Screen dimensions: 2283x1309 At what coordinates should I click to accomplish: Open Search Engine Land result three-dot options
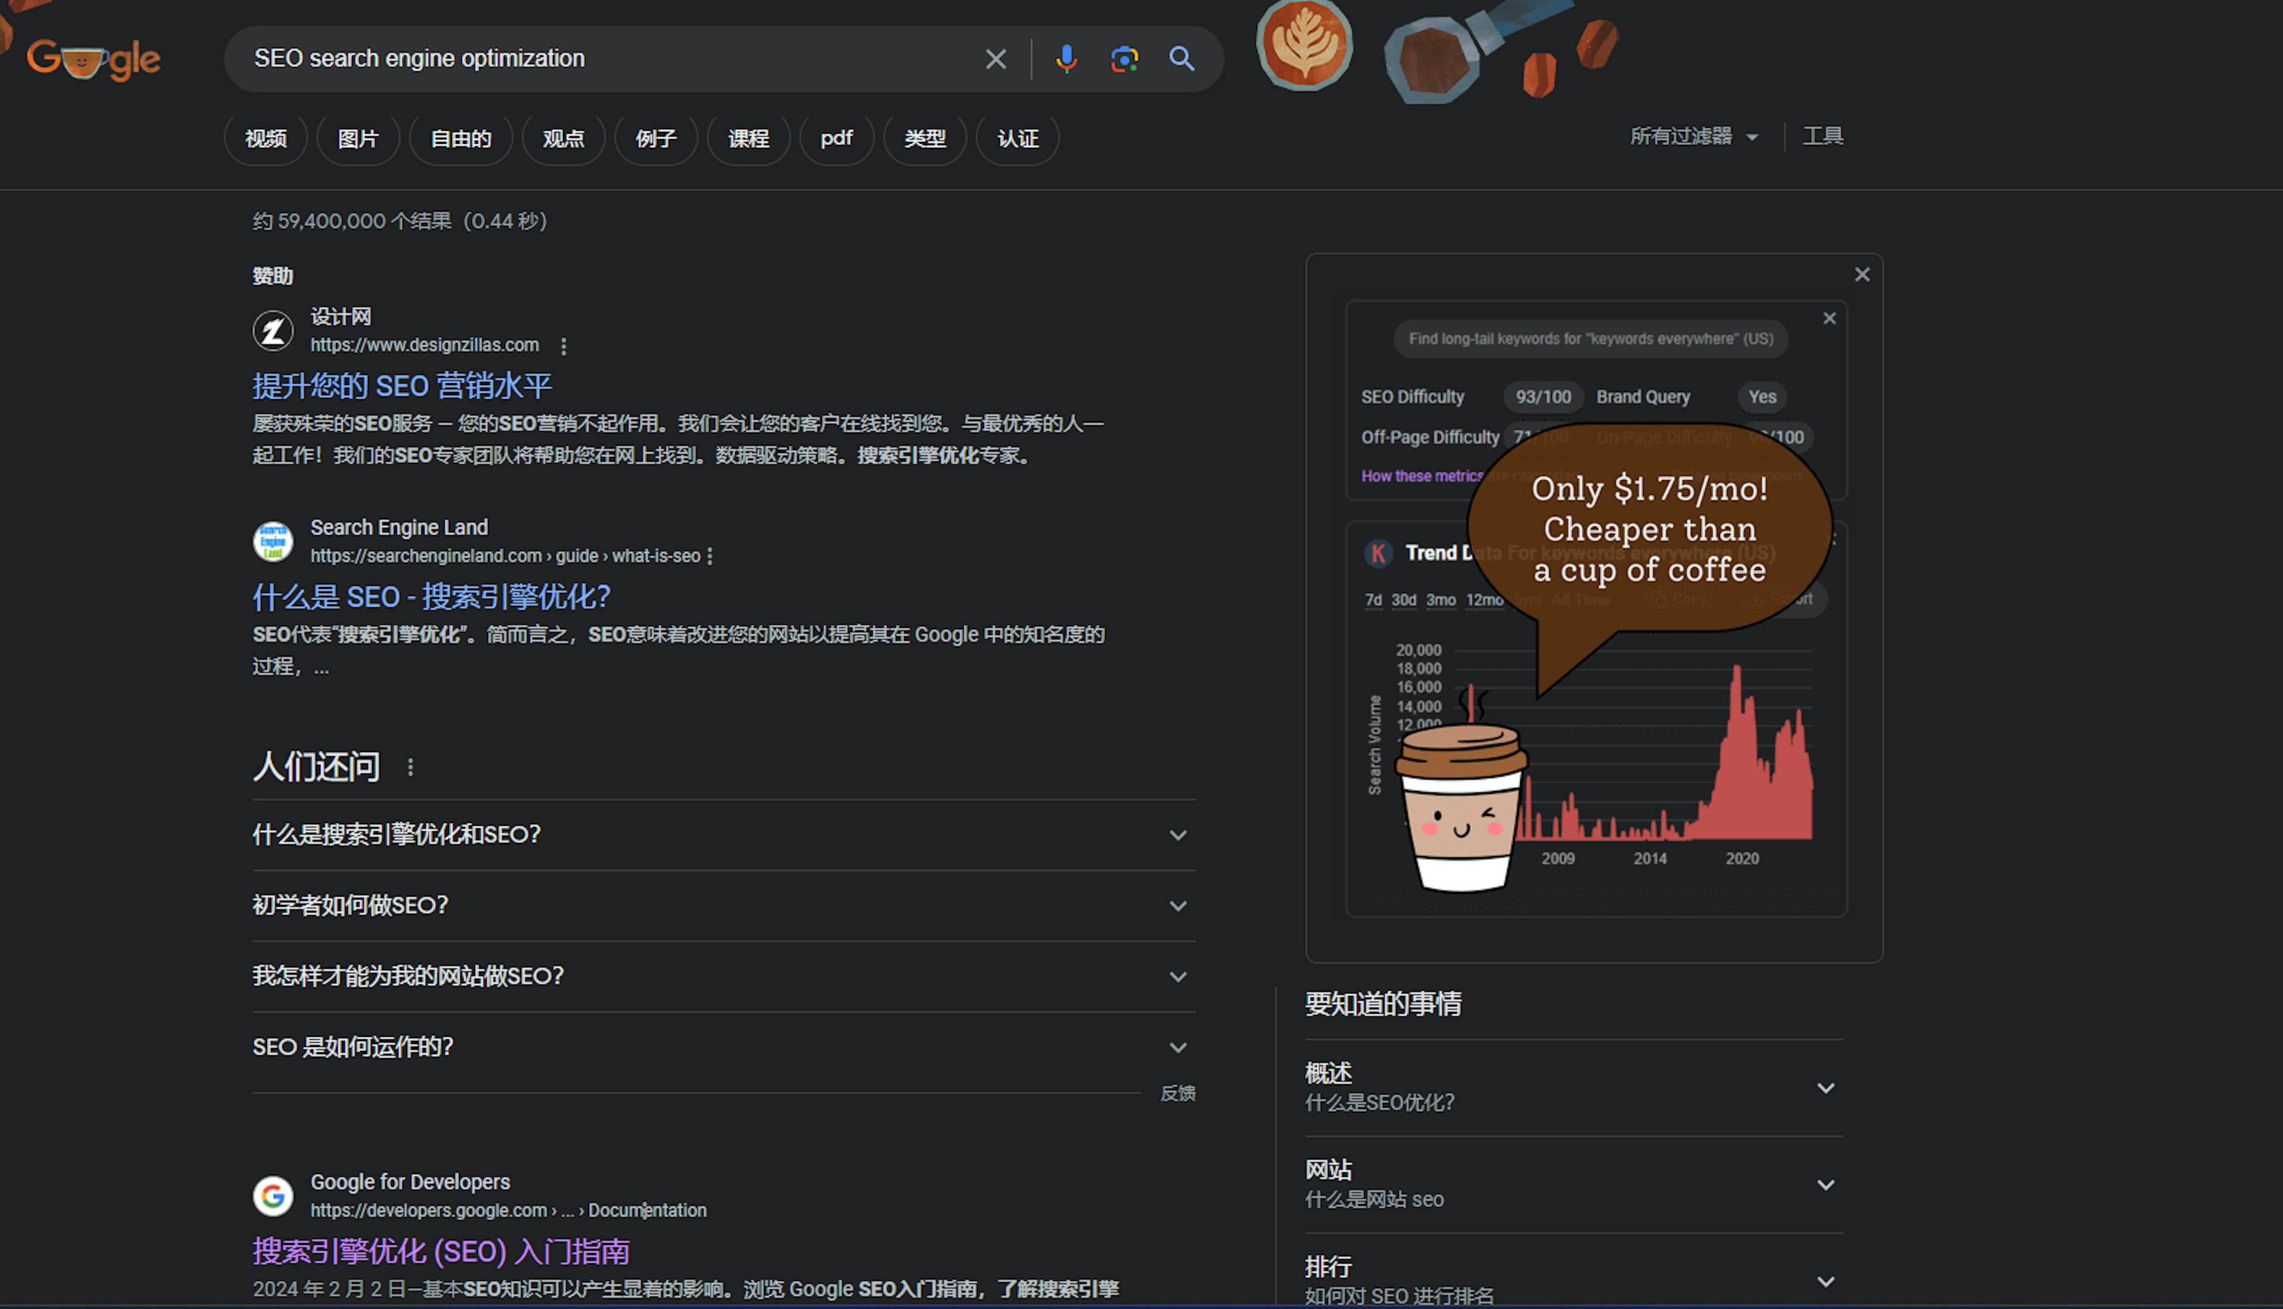710,557
